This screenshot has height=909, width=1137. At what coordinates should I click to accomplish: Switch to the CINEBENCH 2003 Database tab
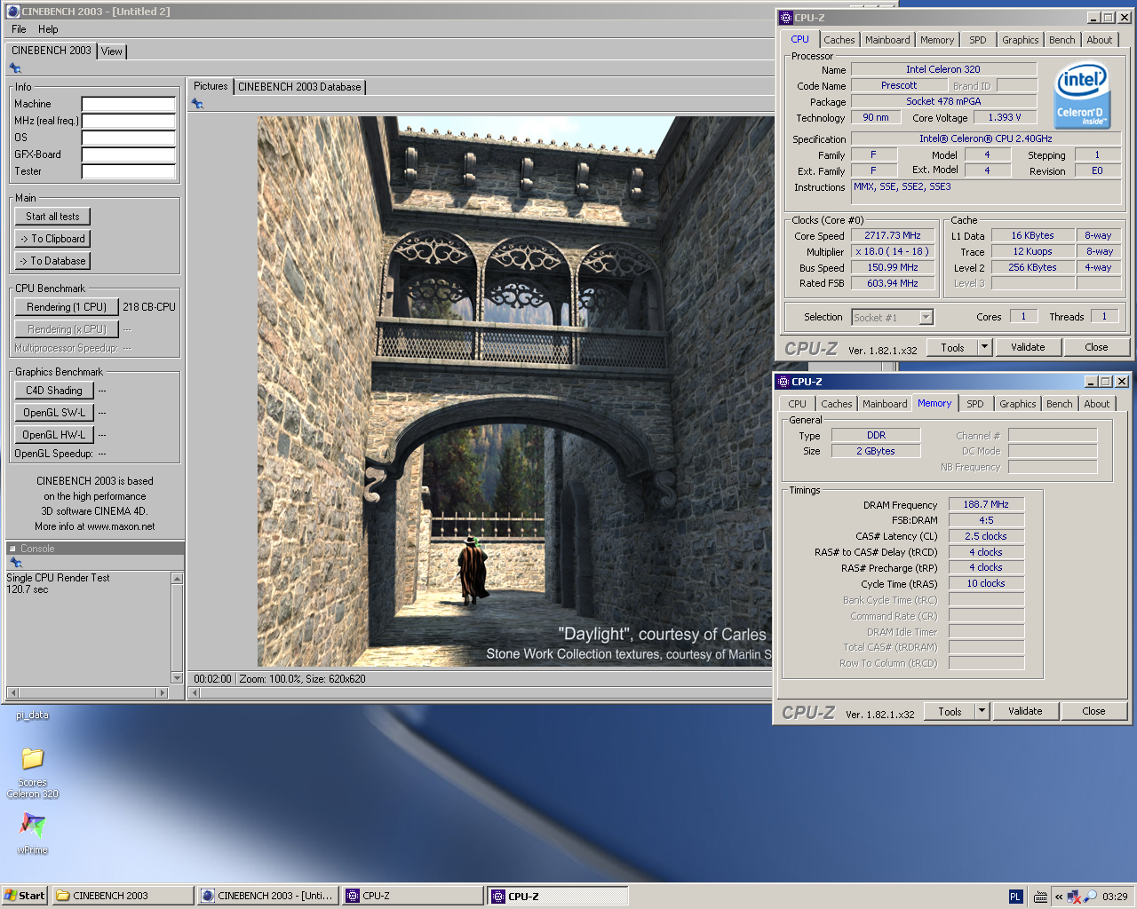[x=299, y=87]
